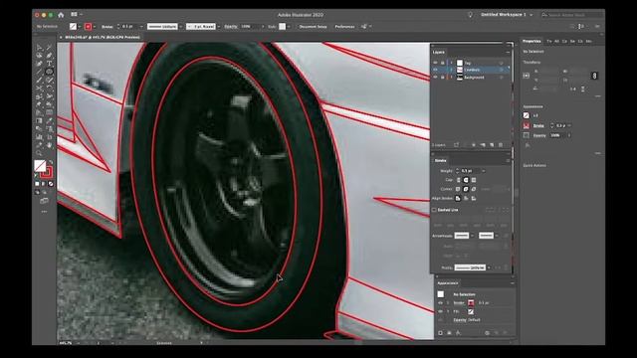This screenshot has width=637, height=358.
Task: Open stroke Weight dropdown in Stroke panel
Action: pyautogui.click(x=483, y=171)
